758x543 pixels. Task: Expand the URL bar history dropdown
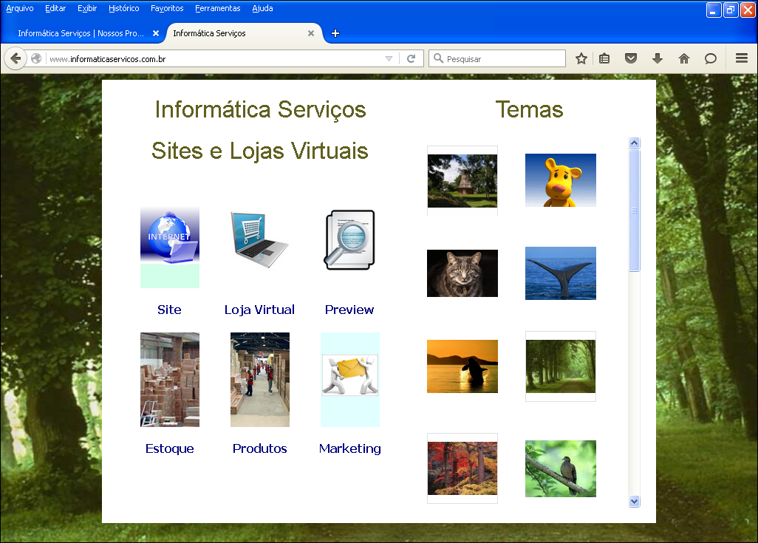(x=389, y=59)
